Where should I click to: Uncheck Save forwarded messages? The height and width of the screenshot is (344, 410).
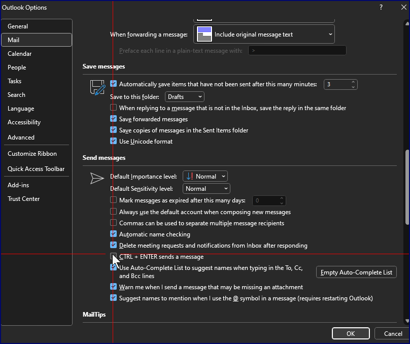(113, 119)
